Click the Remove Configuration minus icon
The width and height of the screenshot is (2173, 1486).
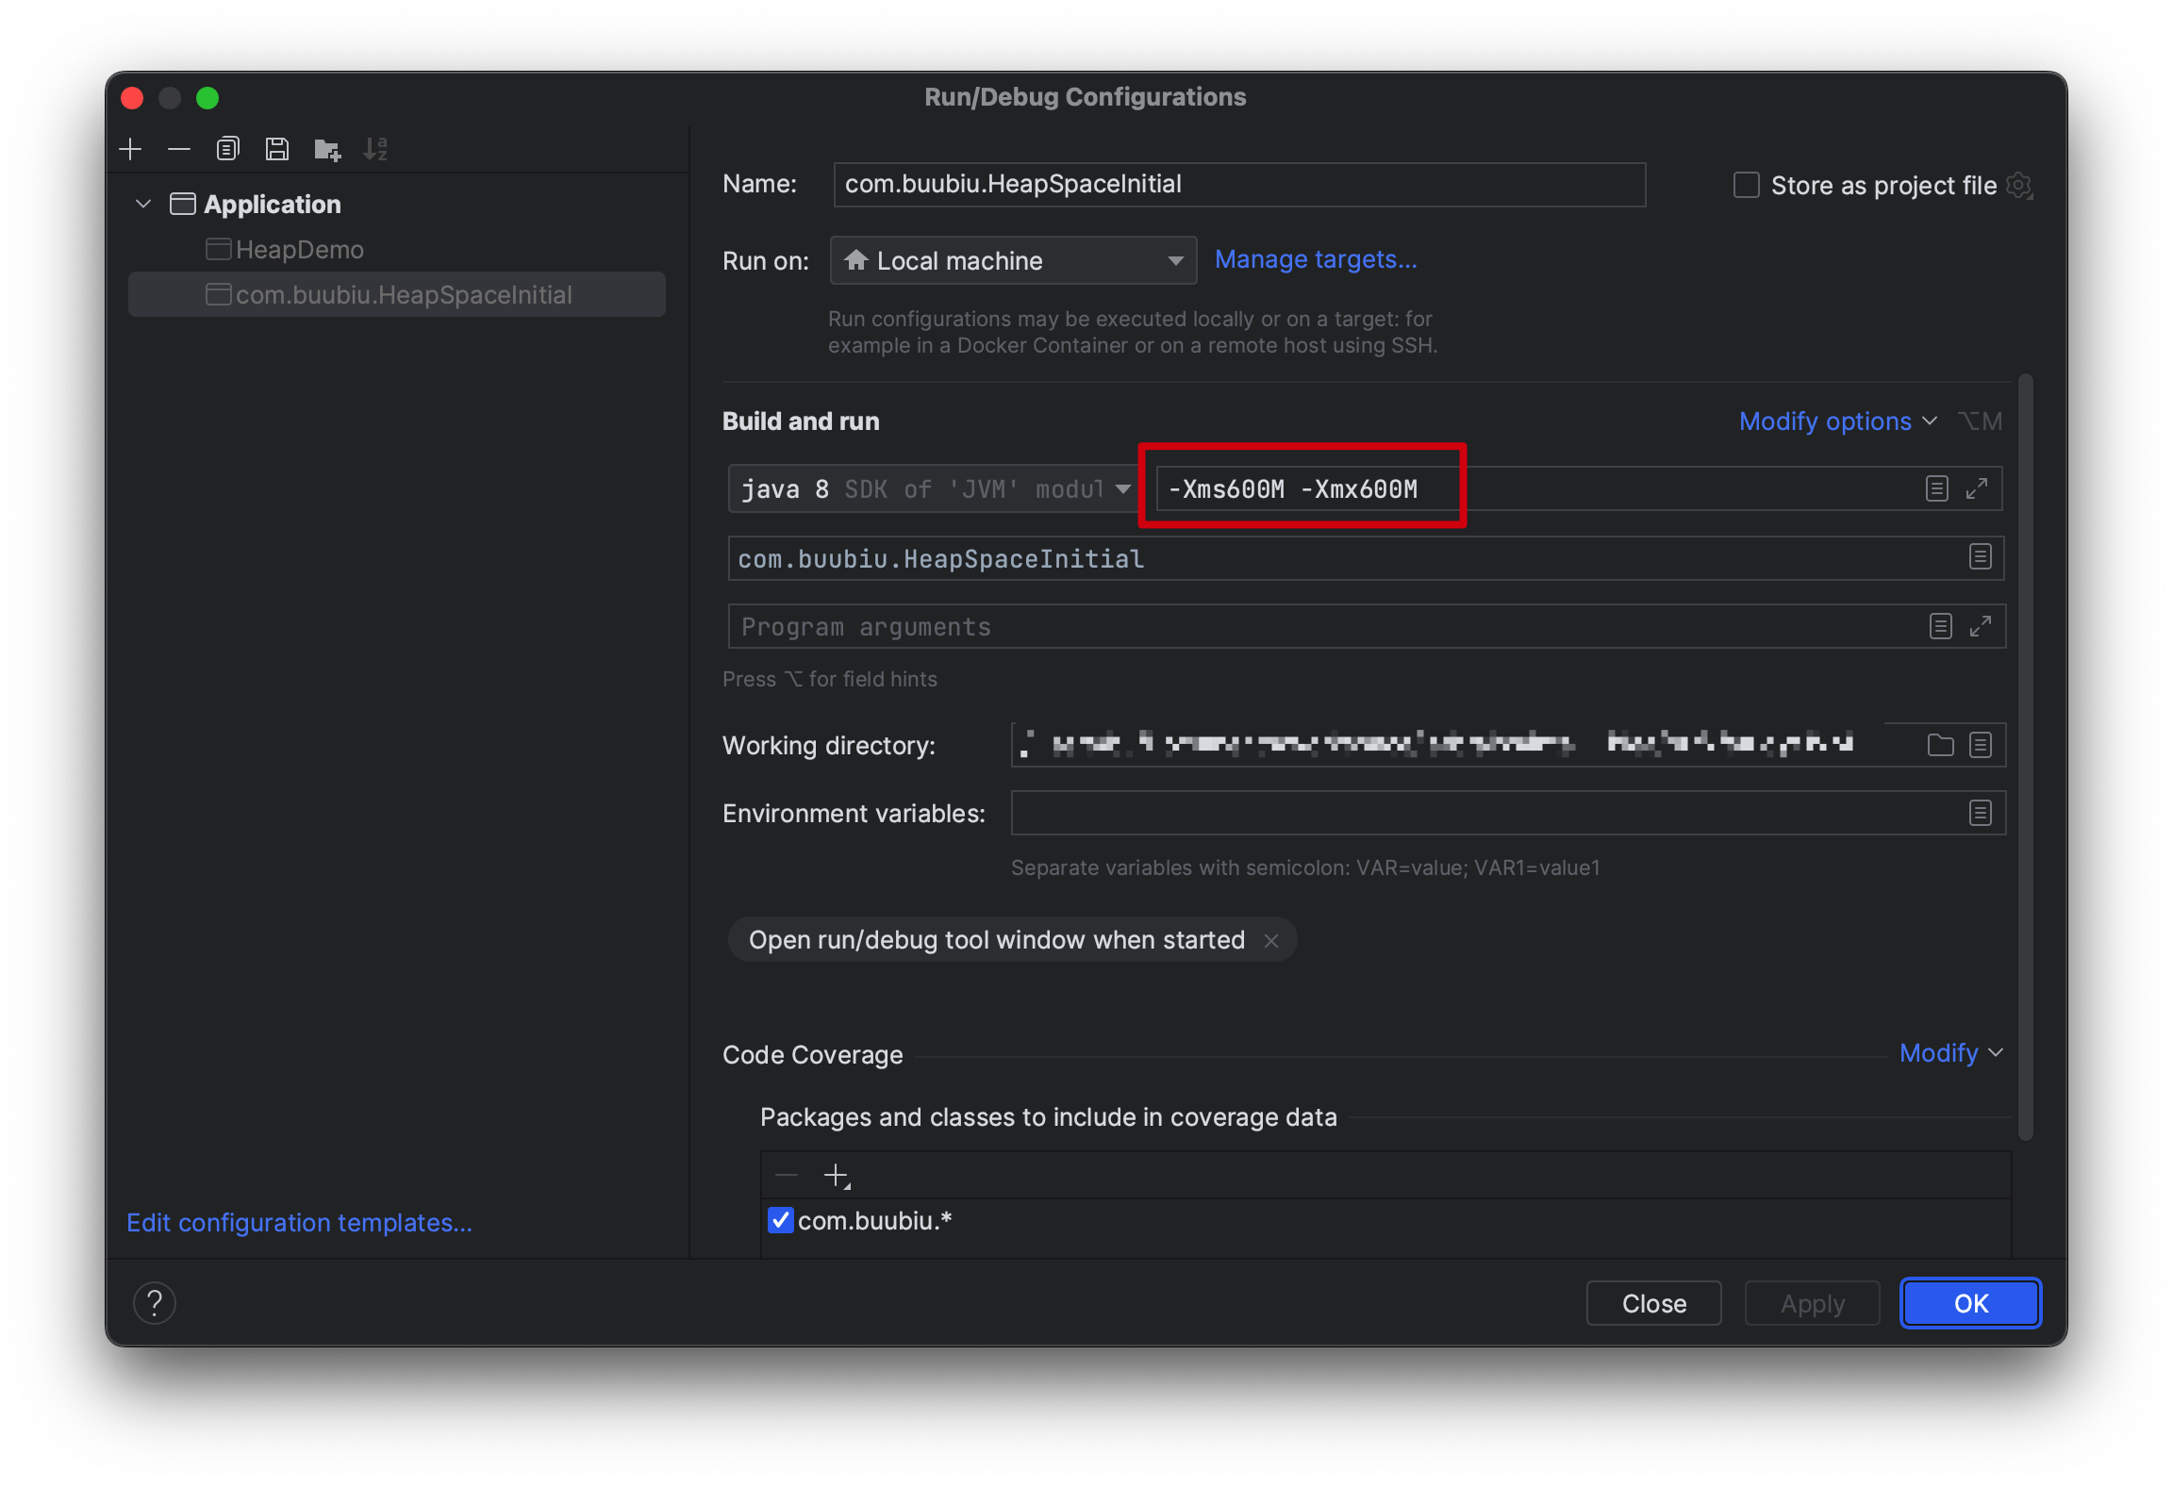(179, 149)
